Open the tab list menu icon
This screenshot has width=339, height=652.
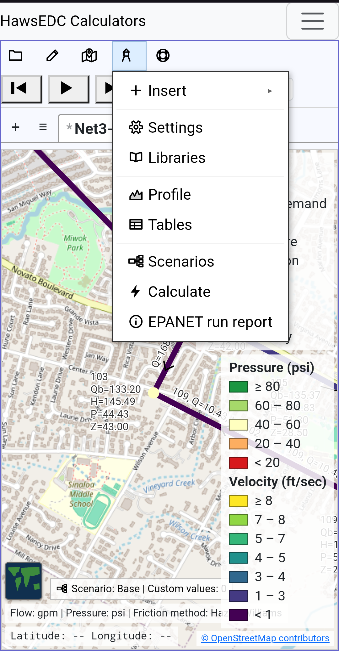pyautogui.click(x=43, y=127)
